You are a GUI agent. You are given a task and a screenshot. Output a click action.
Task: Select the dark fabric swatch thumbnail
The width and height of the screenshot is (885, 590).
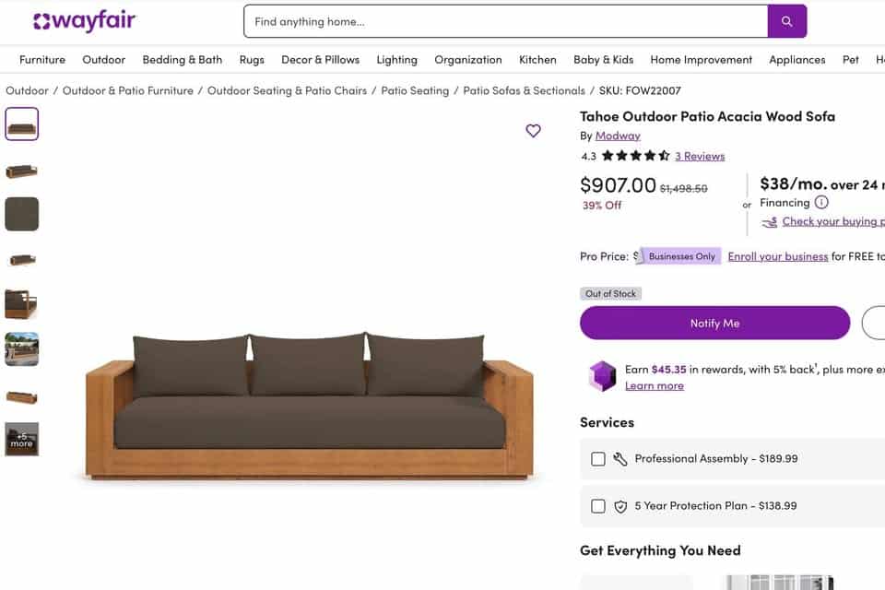22,214
